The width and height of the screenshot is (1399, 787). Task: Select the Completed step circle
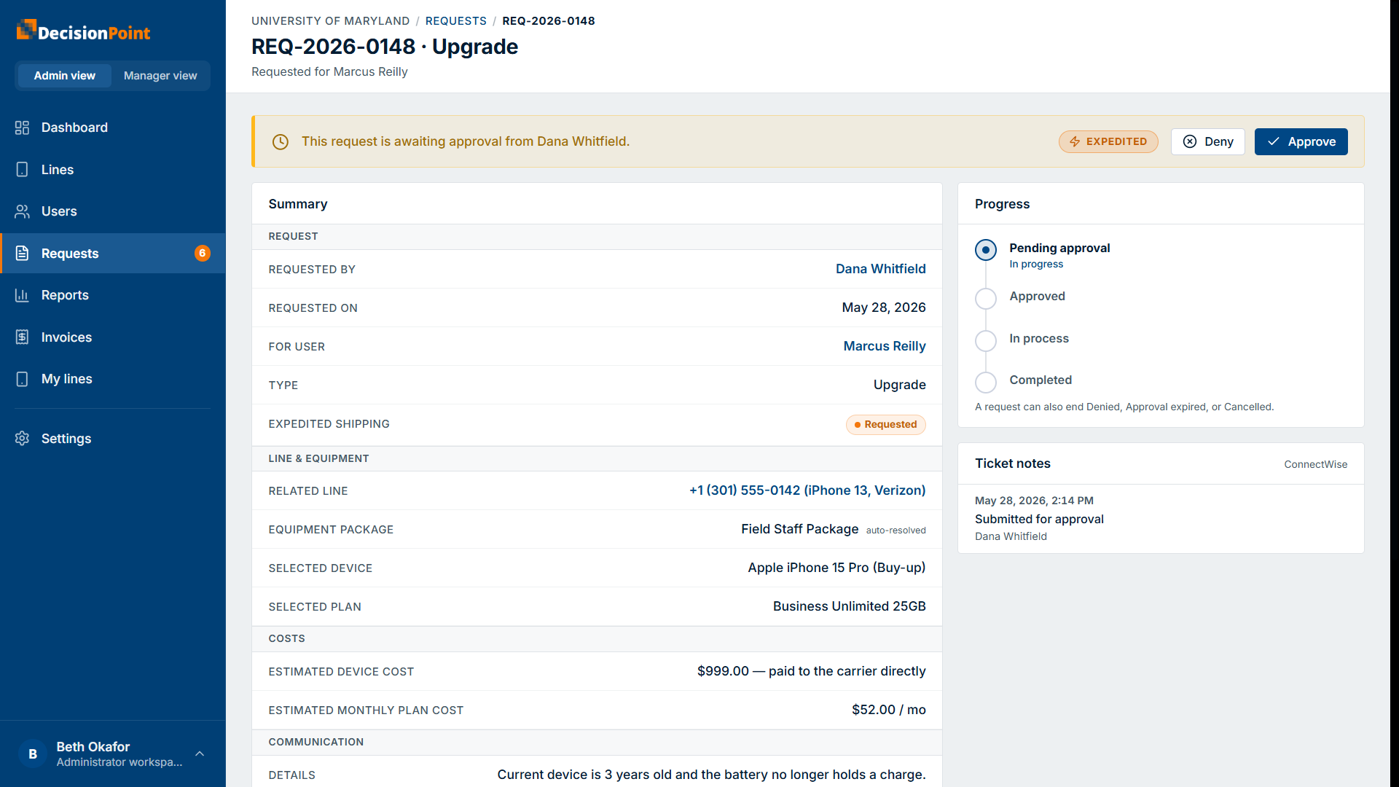click(x=986, y=382)
